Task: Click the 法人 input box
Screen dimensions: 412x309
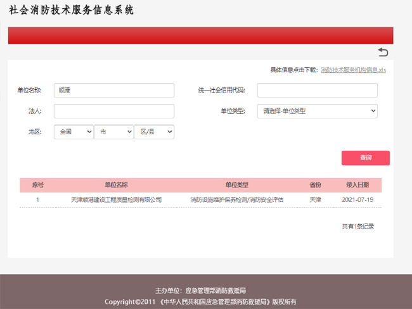Action: [x=114, y=111]
